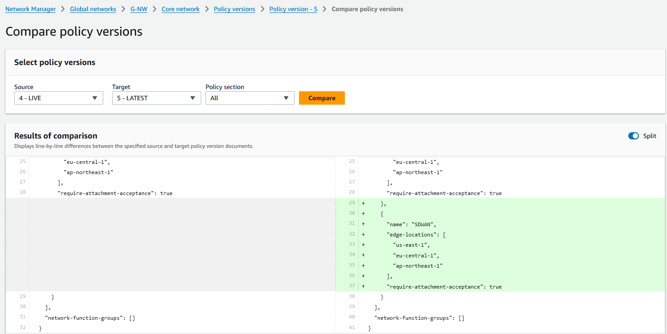Click added us-east-1 line in target
This screenshot has height=334, width=667.
[x=412, y=245]
